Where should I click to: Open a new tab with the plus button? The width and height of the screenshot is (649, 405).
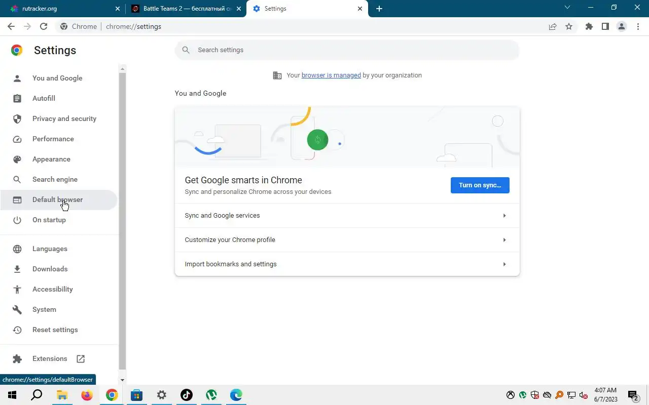pos(379,9)
